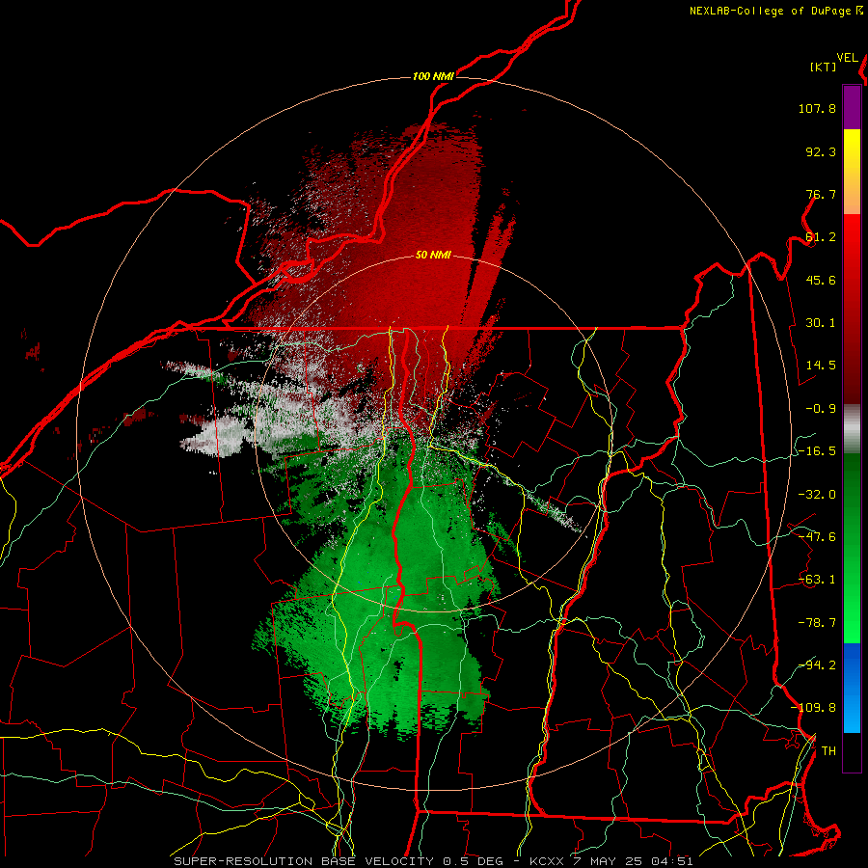Click the 50 NMI range ring label
Screen dimensions: 868x868
433,256
